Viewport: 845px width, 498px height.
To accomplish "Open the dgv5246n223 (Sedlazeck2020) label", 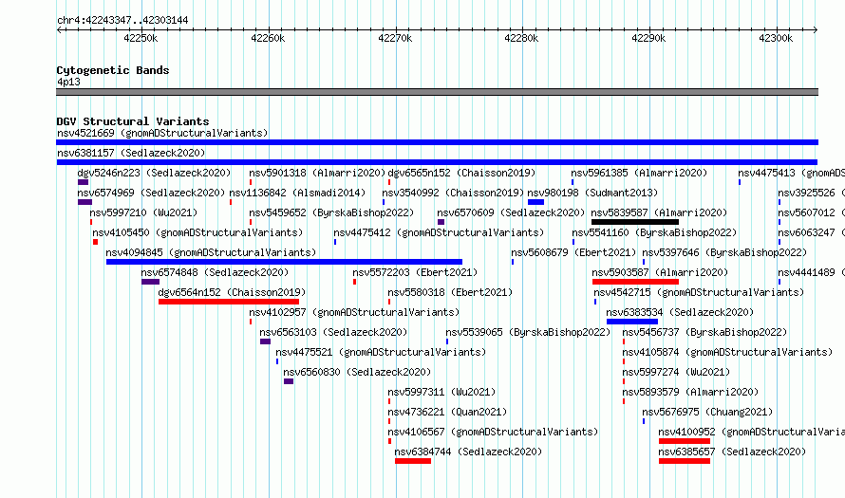I will [x=154, y=173].
